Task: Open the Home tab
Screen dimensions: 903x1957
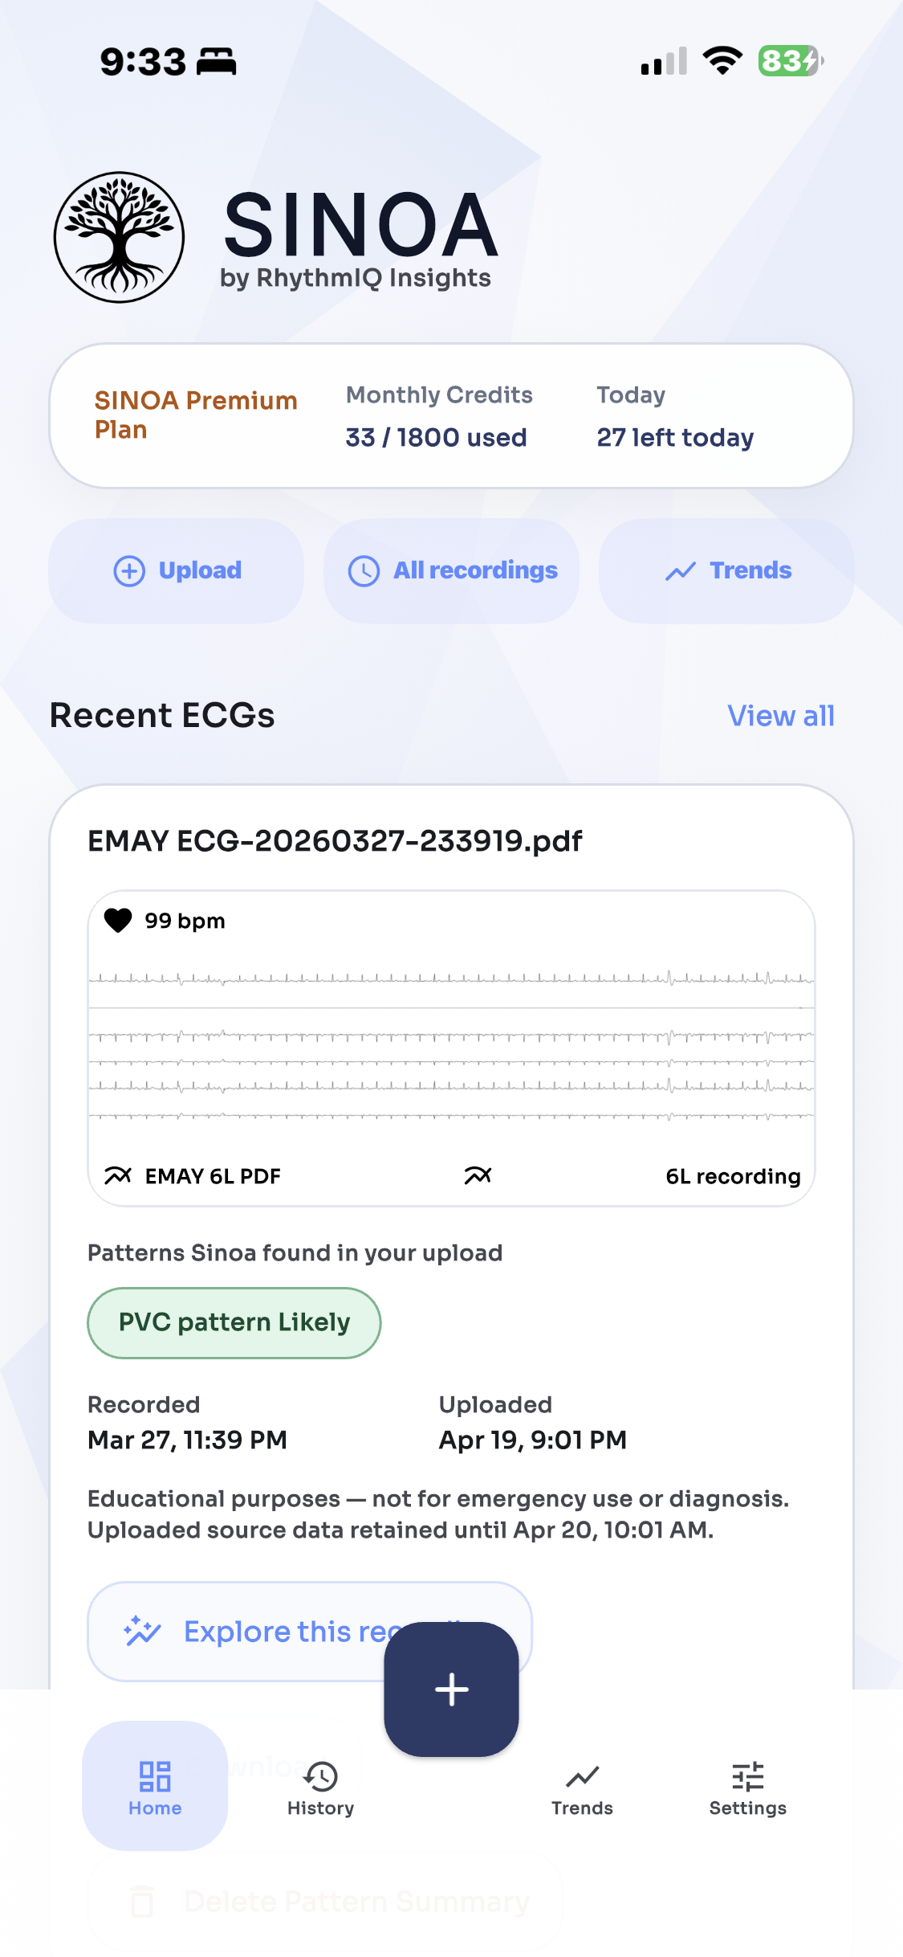Action: [x=155, y=1787]
